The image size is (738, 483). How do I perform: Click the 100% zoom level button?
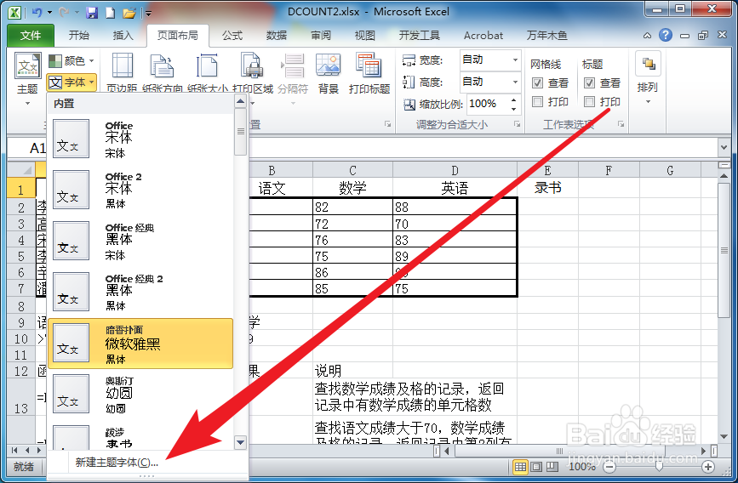tap(581, 467)
